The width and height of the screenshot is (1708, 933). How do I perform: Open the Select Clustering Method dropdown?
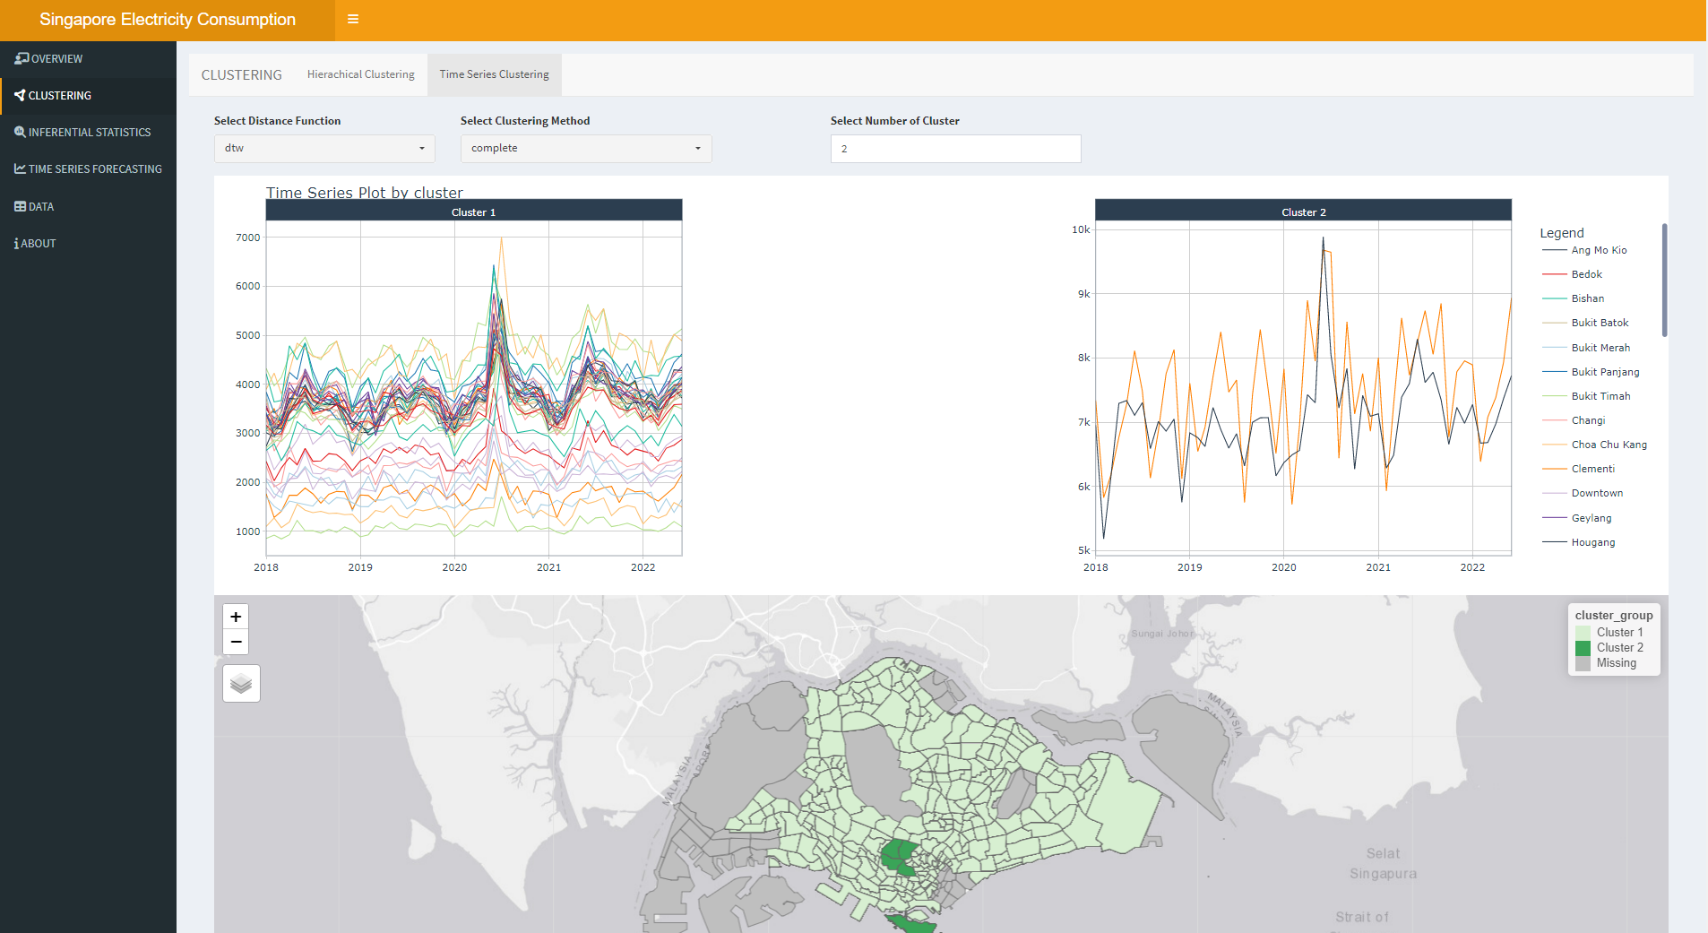click(x=586, y=149)
